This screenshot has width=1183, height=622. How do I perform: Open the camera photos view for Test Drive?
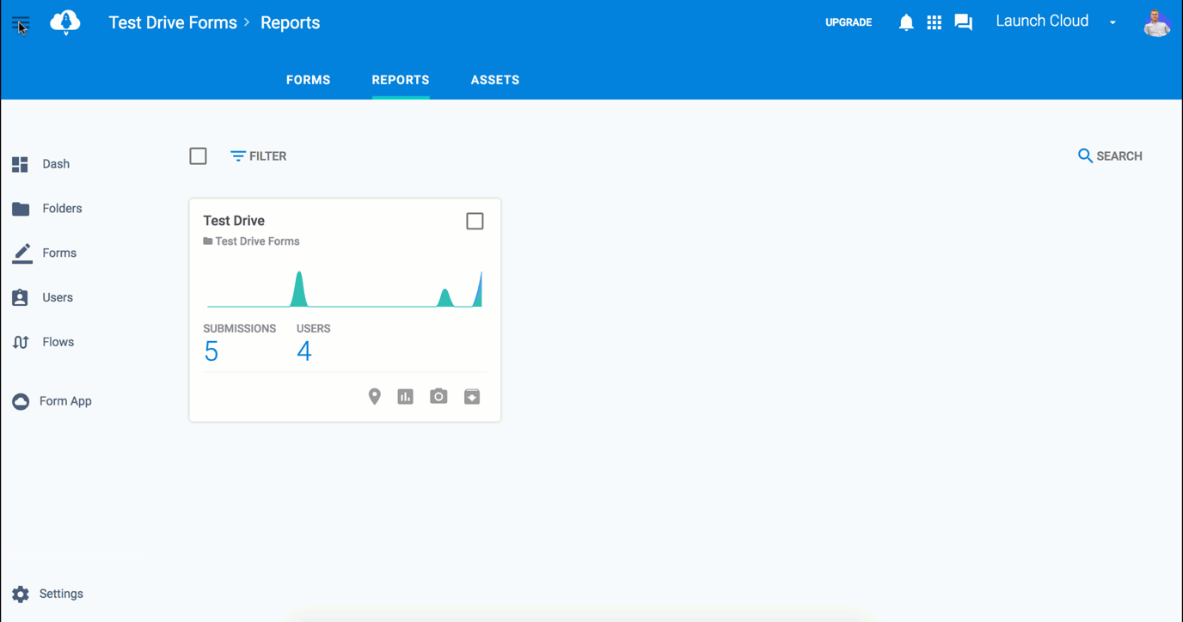click(438, 396)
